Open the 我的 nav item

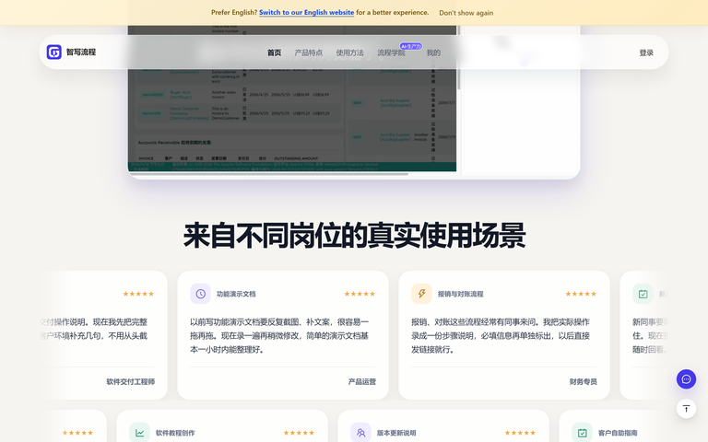point(433,52)
